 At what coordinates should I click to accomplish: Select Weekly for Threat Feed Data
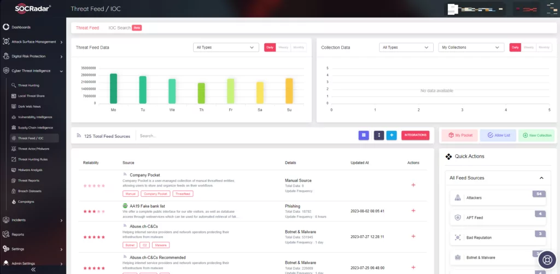[x=283, y=48]
